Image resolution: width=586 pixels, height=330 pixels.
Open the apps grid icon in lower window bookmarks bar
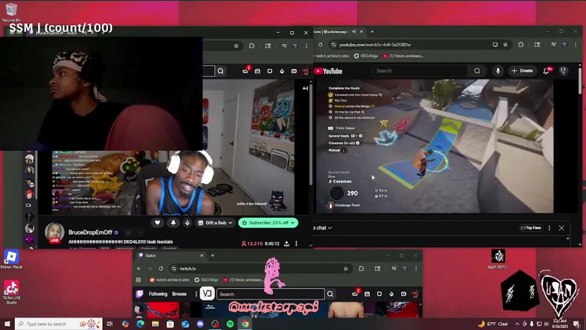coord(138,280)
